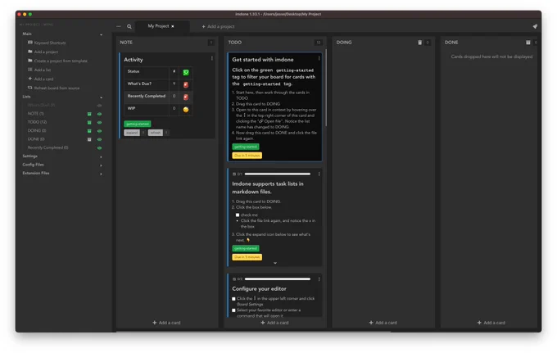Collapse the Main sidebar section
Viewport: 557px width, 353px height.
click(102, 34)
